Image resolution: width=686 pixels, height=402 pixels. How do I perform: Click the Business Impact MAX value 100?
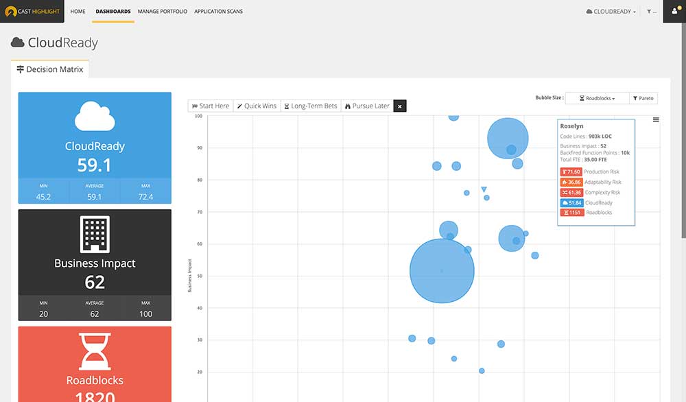pos(145,314)
